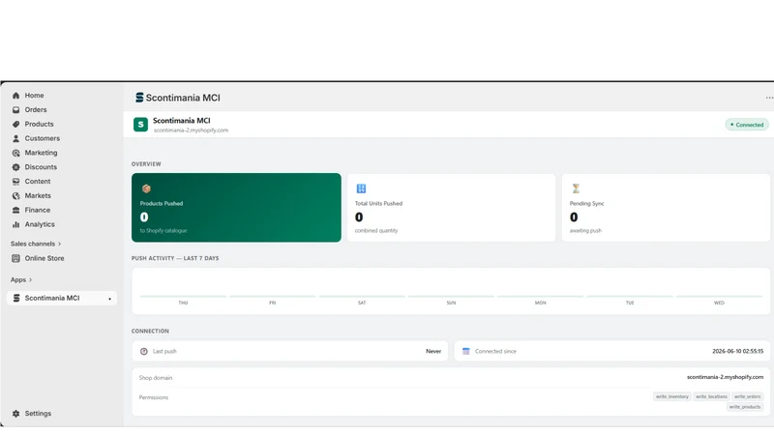This screenshot has width=774, height=435.
Task: Open the Marketing section
Action: [x=41, y=153]
